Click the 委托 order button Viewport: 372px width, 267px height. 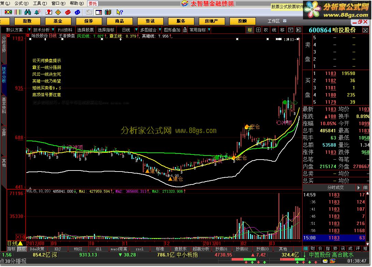[x=93, y=3]
